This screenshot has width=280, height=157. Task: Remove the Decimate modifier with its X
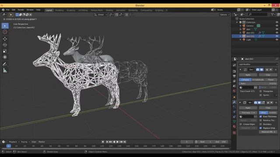(x=276, y=70)
